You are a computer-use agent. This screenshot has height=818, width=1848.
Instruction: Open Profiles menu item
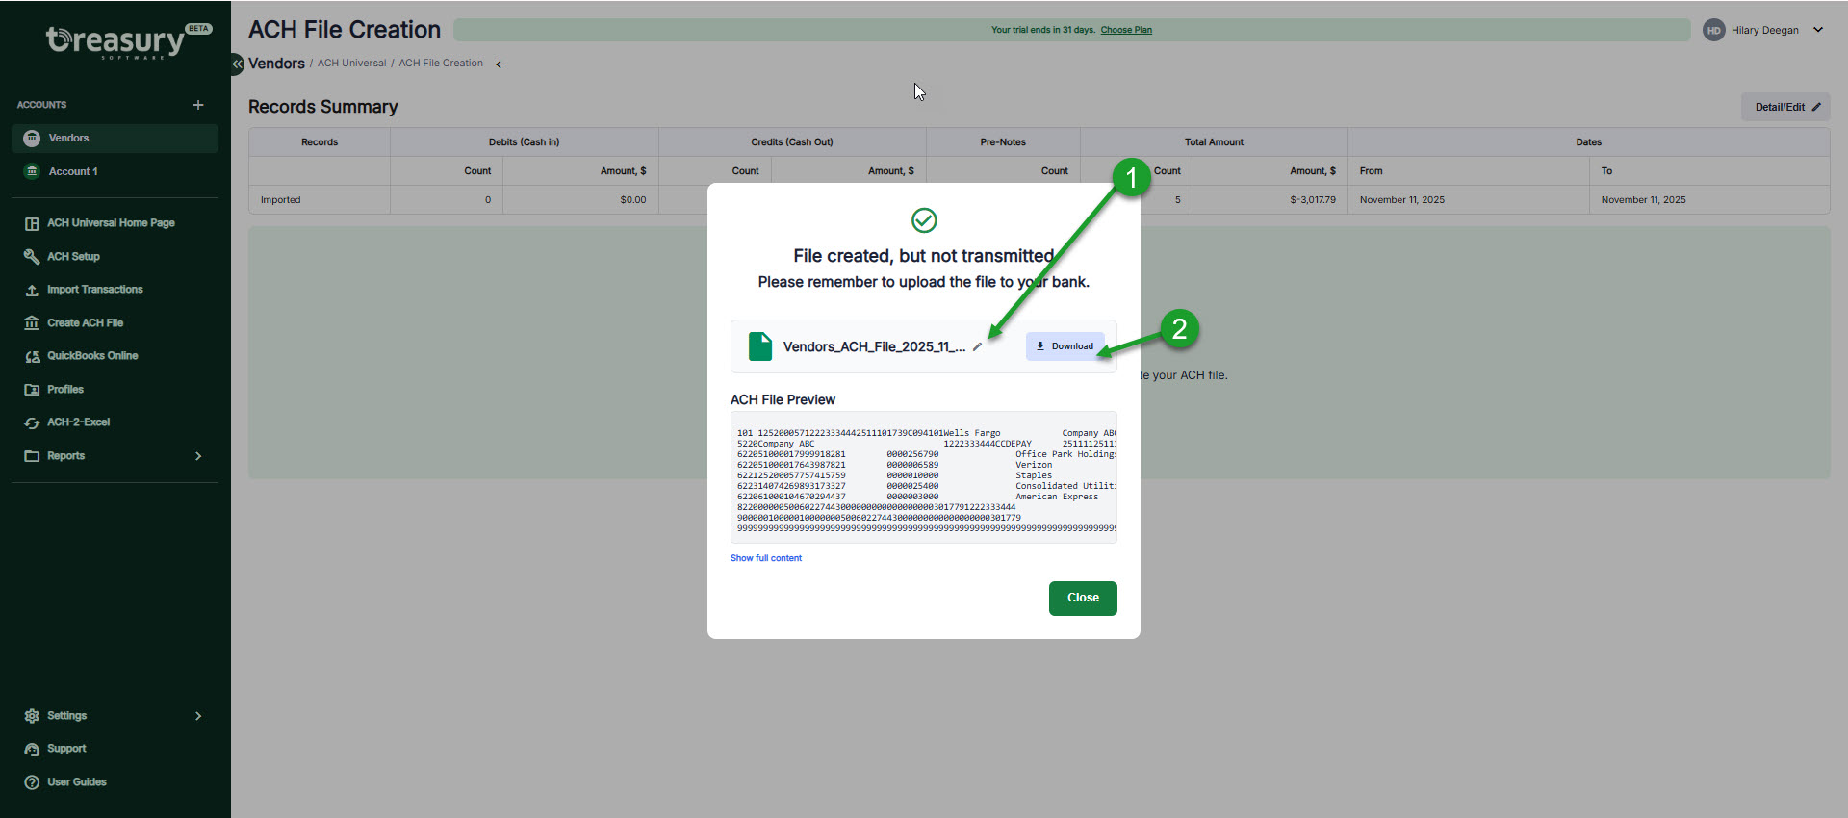pyautogui.click(x=65, y=390)
